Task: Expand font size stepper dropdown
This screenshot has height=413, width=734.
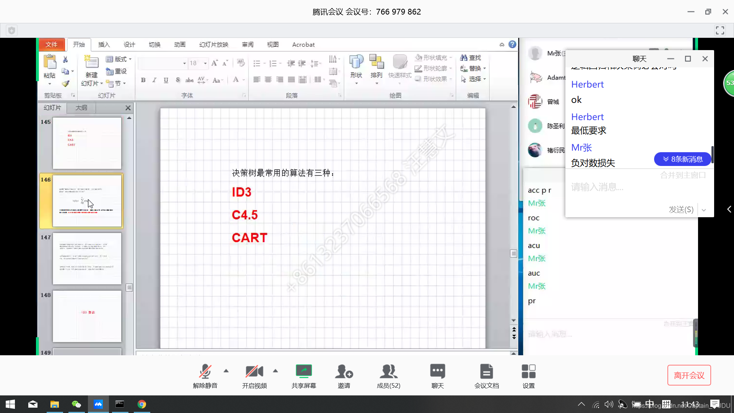Action: coord(205,63)
